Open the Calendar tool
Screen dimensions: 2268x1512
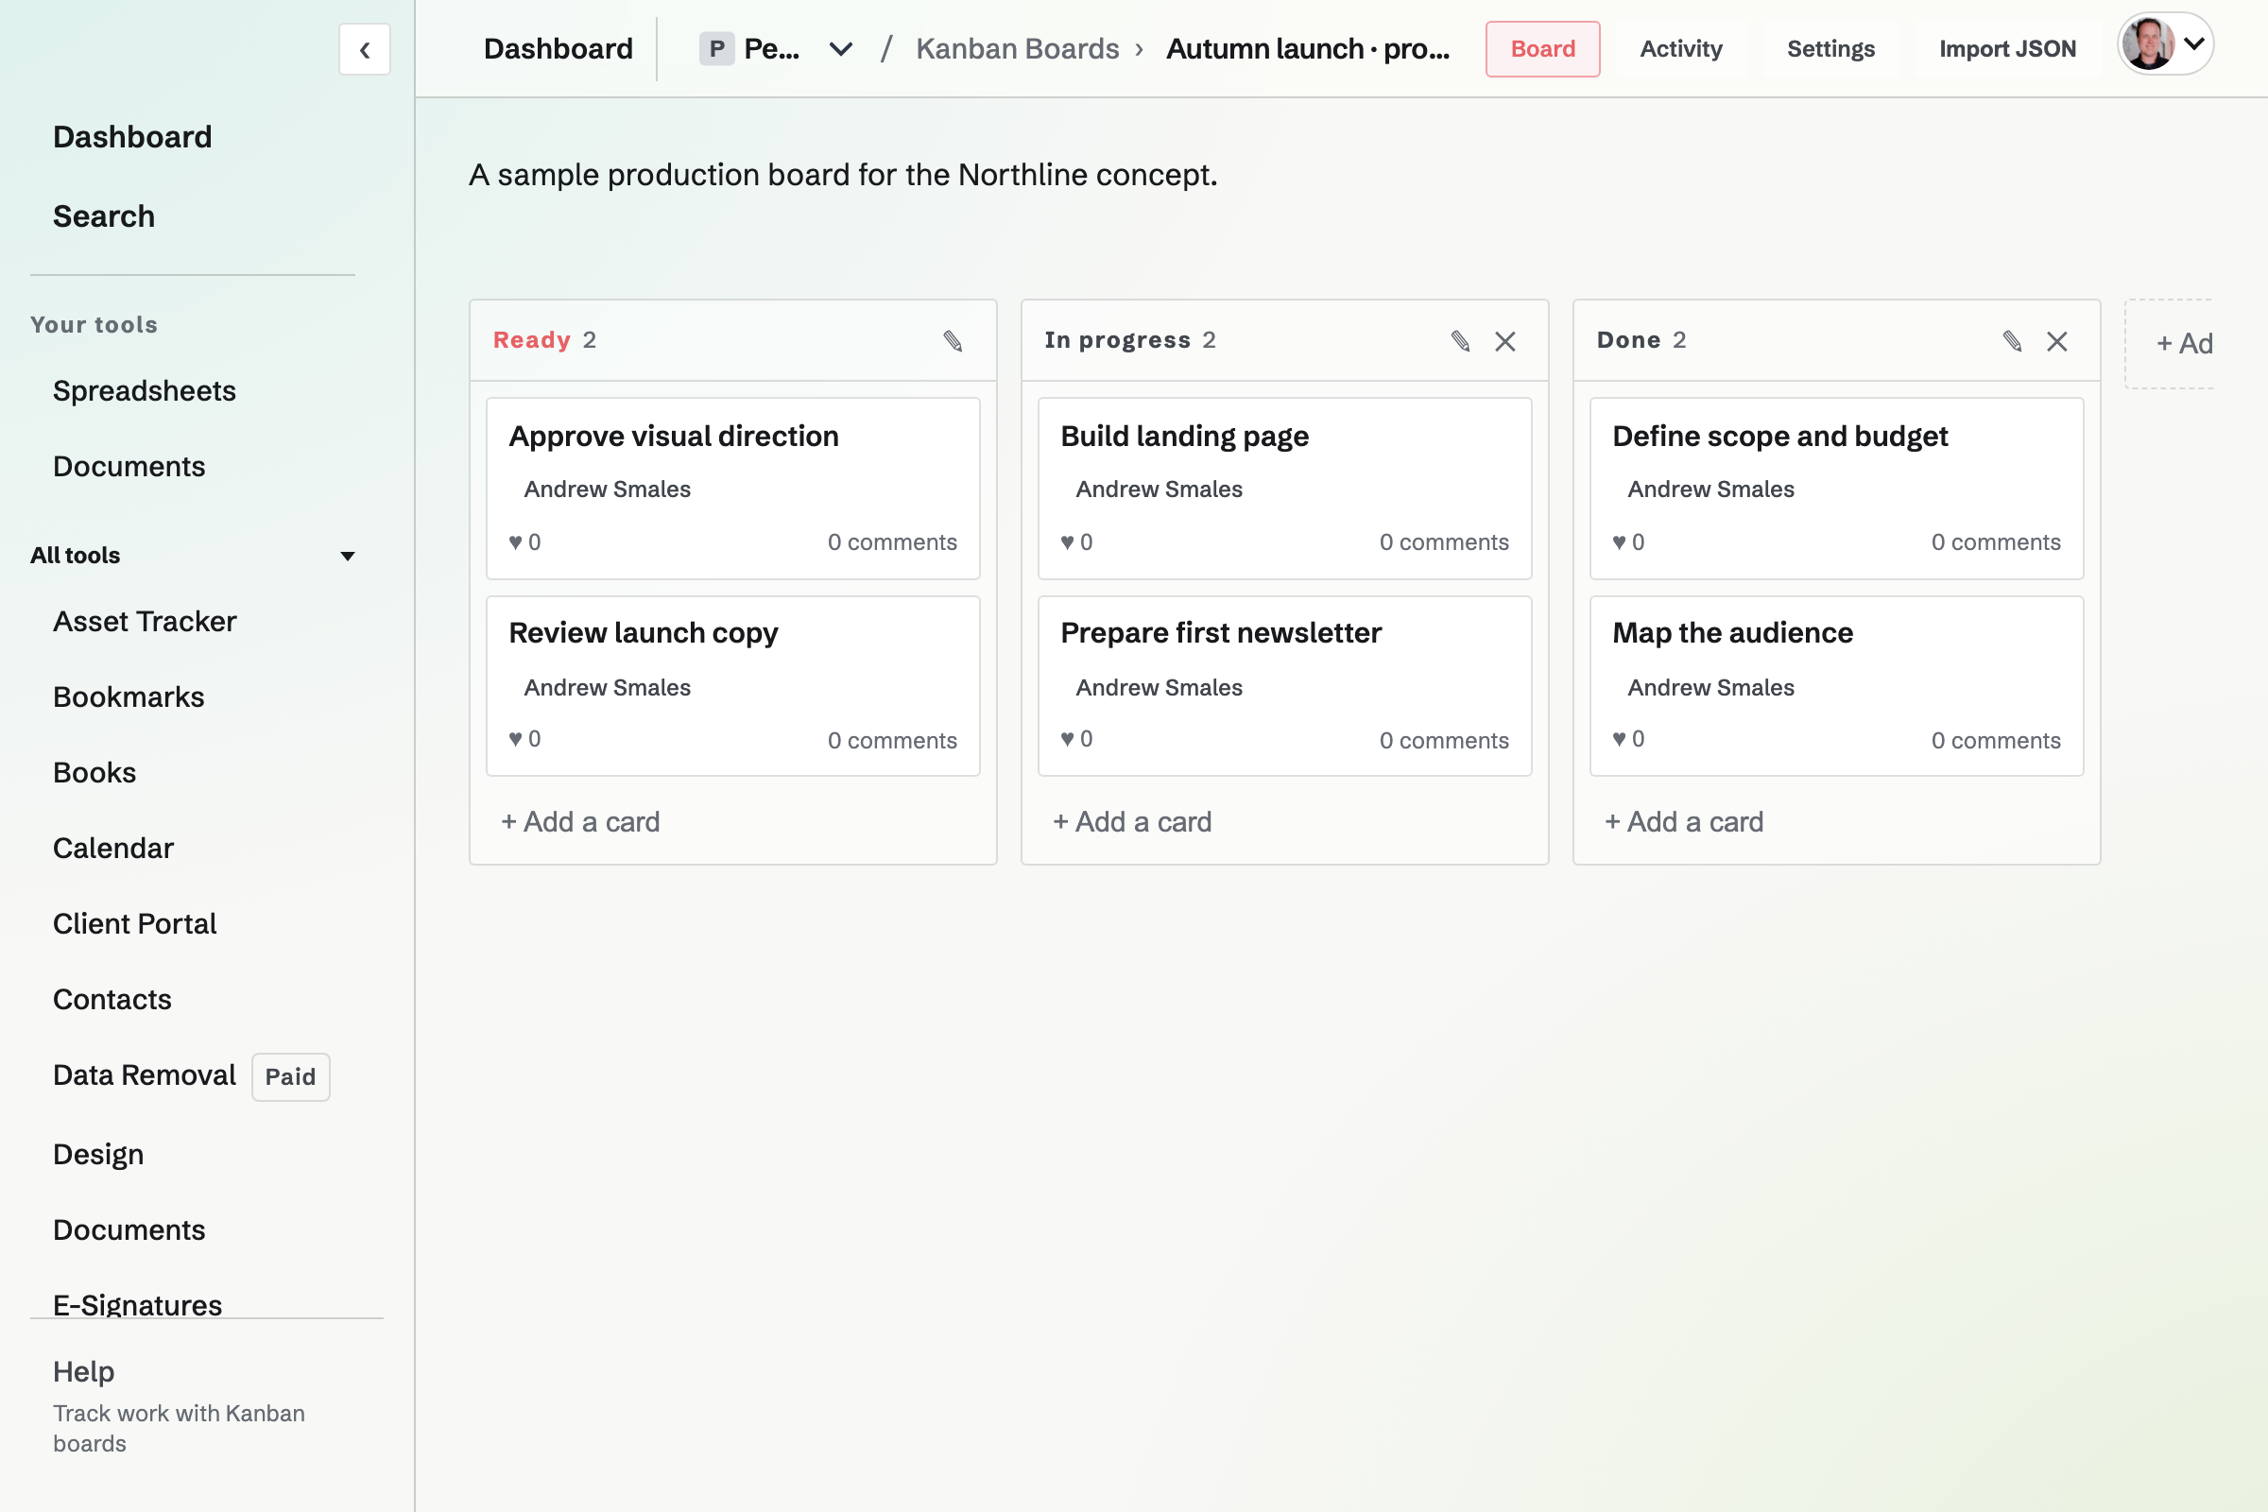click(x=112, y=848)
